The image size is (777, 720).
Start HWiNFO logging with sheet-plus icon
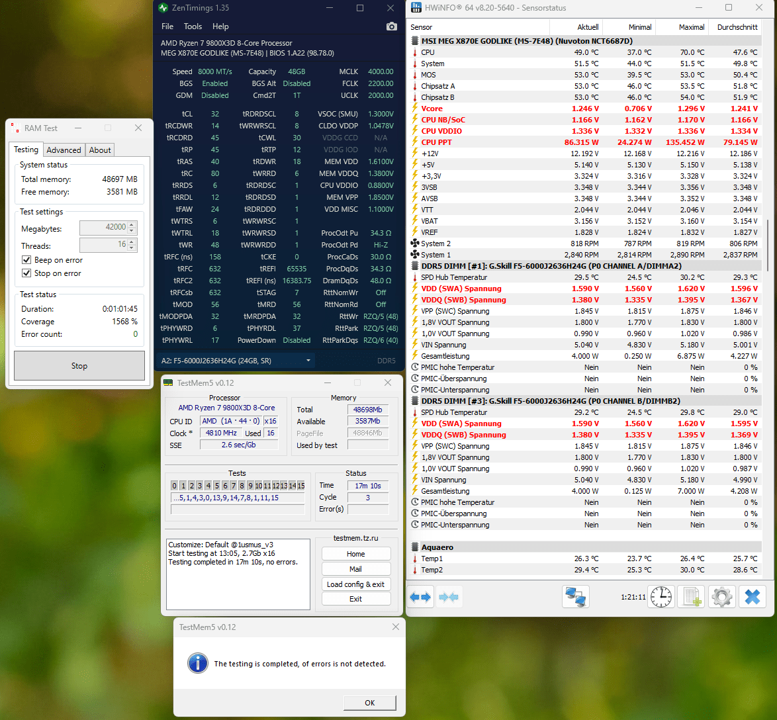point(692,597)
